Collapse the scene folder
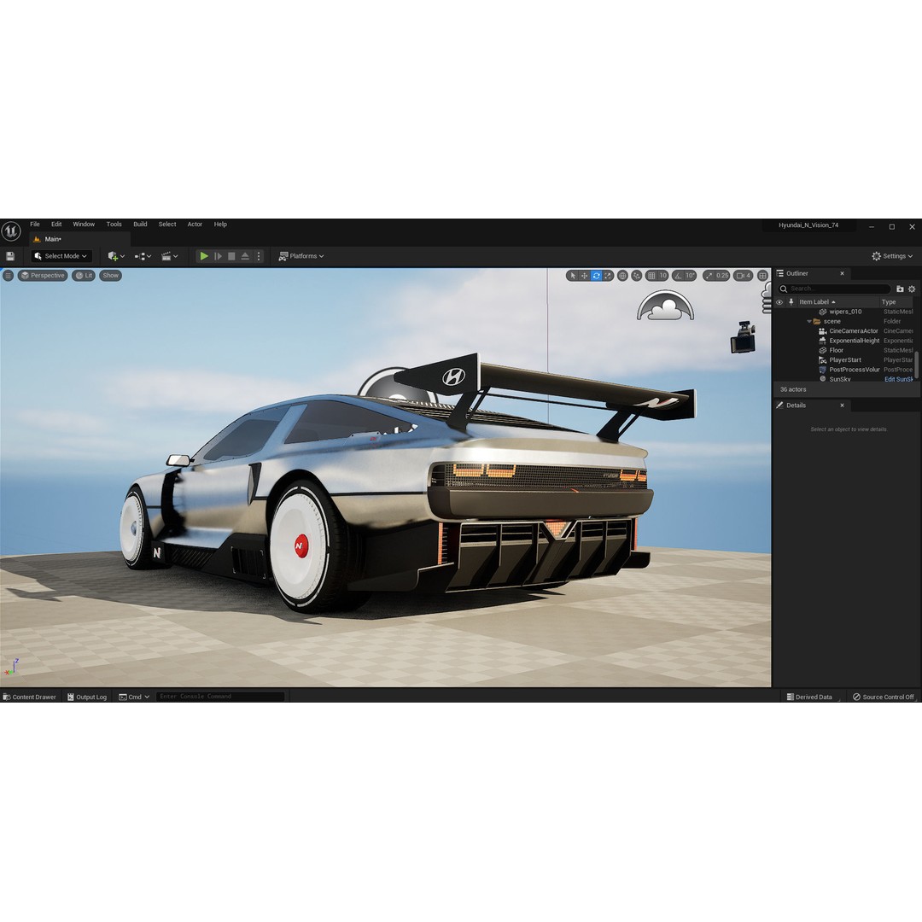Image resolution: width=922 pixels, height=922 pixels. pyautogui.click(x=809, y=322)
